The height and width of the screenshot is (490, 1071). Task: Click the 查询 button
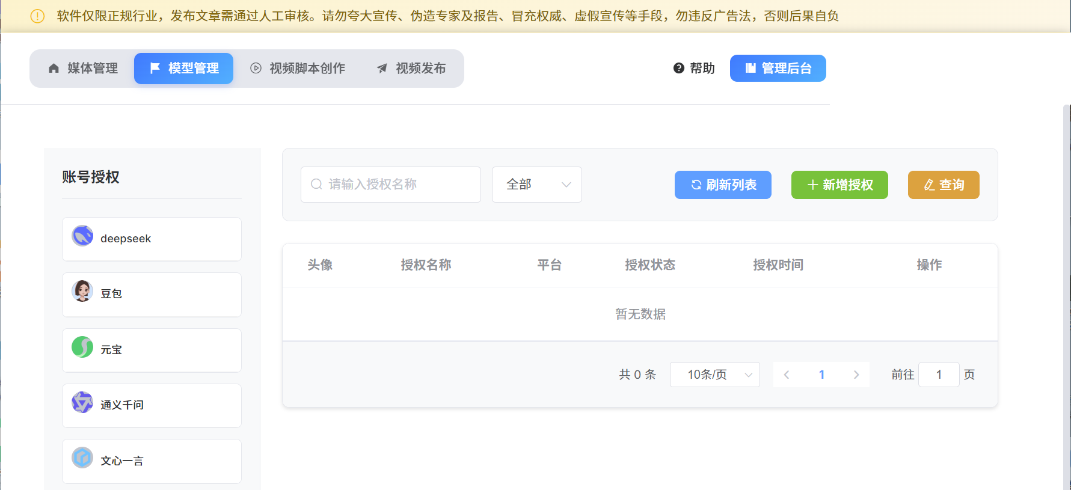click(944, 185)
